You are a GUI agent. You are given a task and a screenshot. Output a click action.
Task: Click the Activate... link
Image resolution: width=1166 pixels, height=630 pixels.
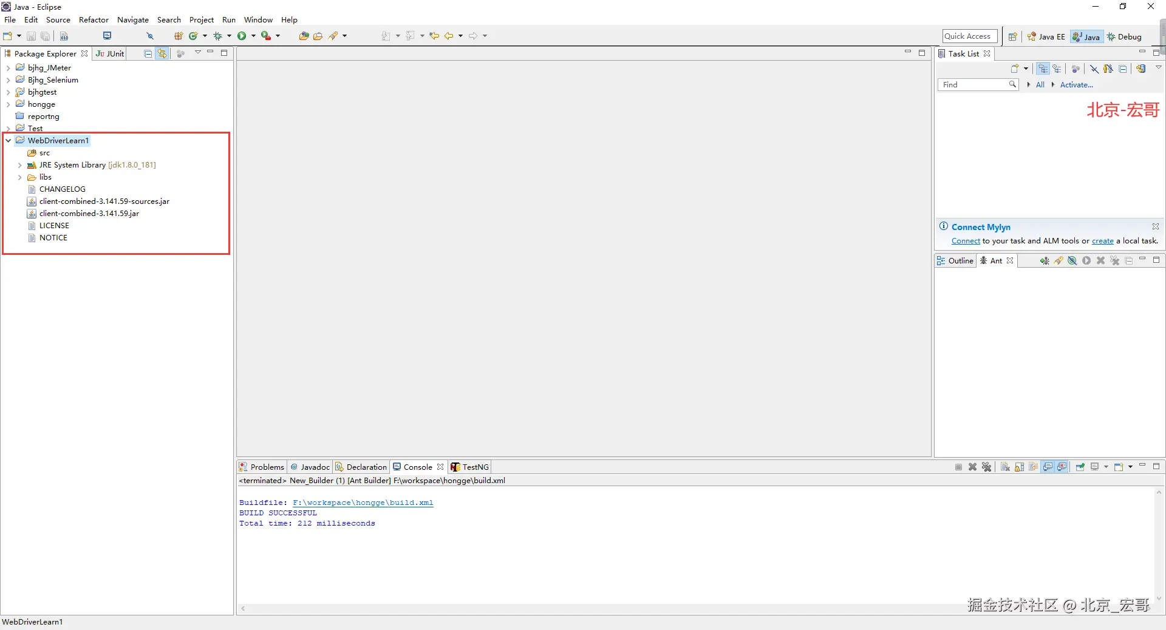1076,85
